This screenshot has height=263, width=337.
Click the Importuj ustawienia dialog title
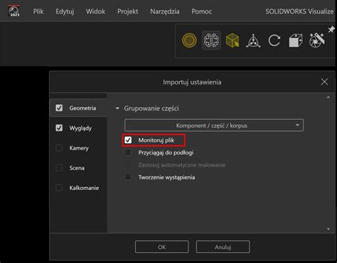point(192,82)
